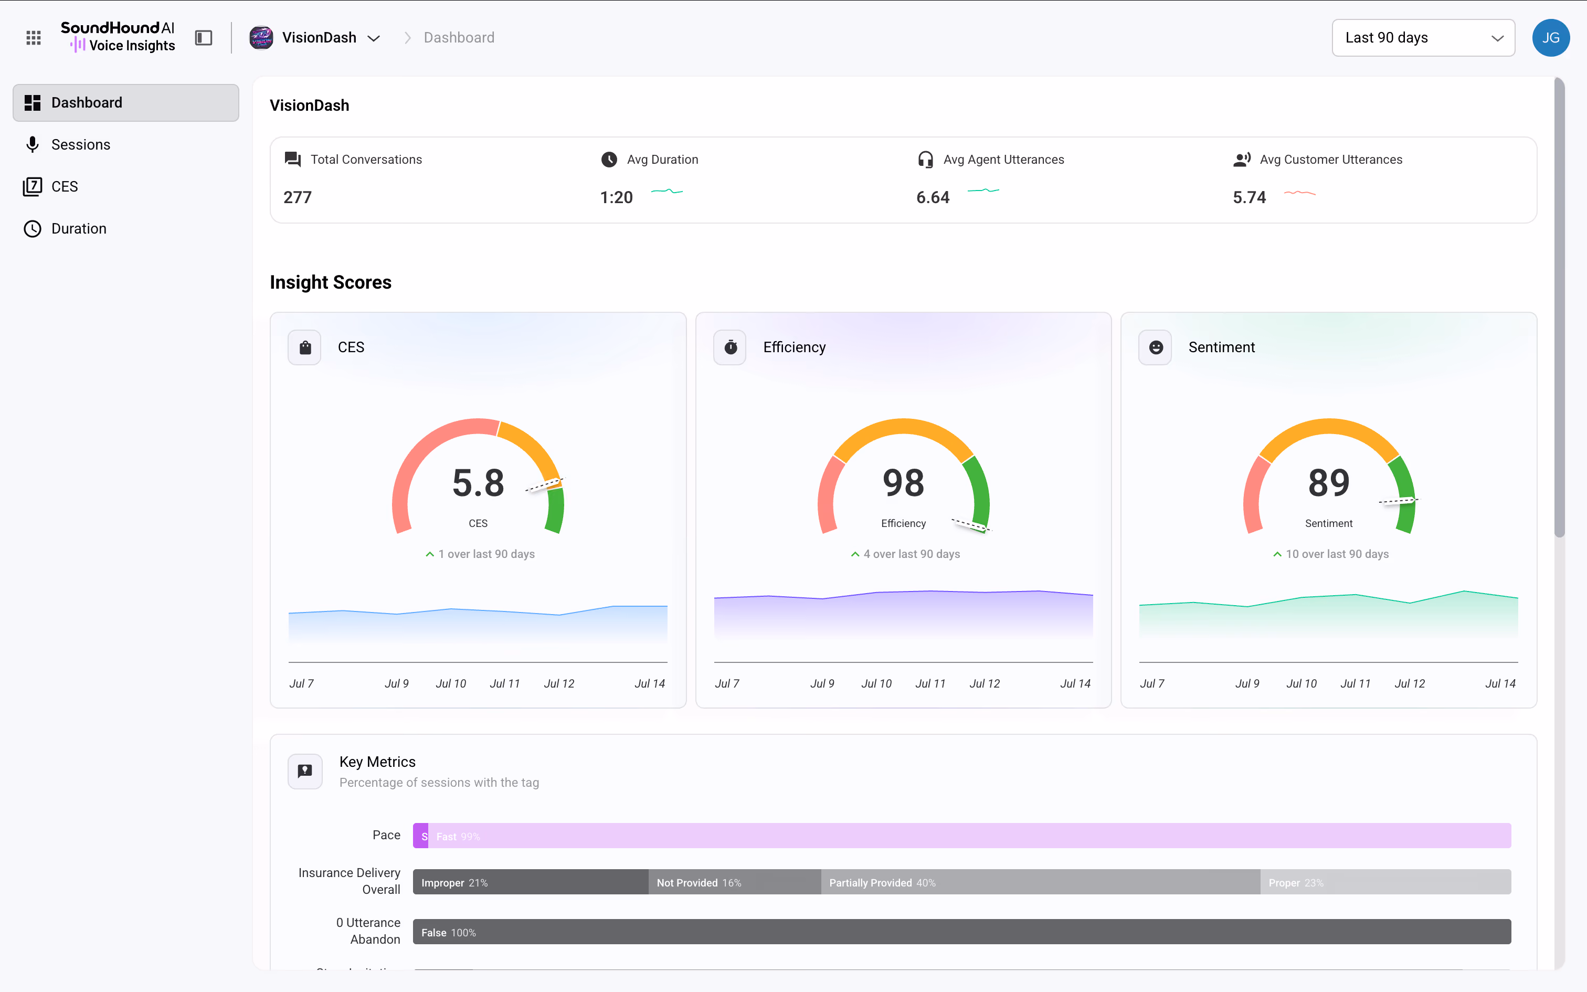Click the Improper 21% bar segment
The height and width of the screenshot is (992, 1587).
531,882
